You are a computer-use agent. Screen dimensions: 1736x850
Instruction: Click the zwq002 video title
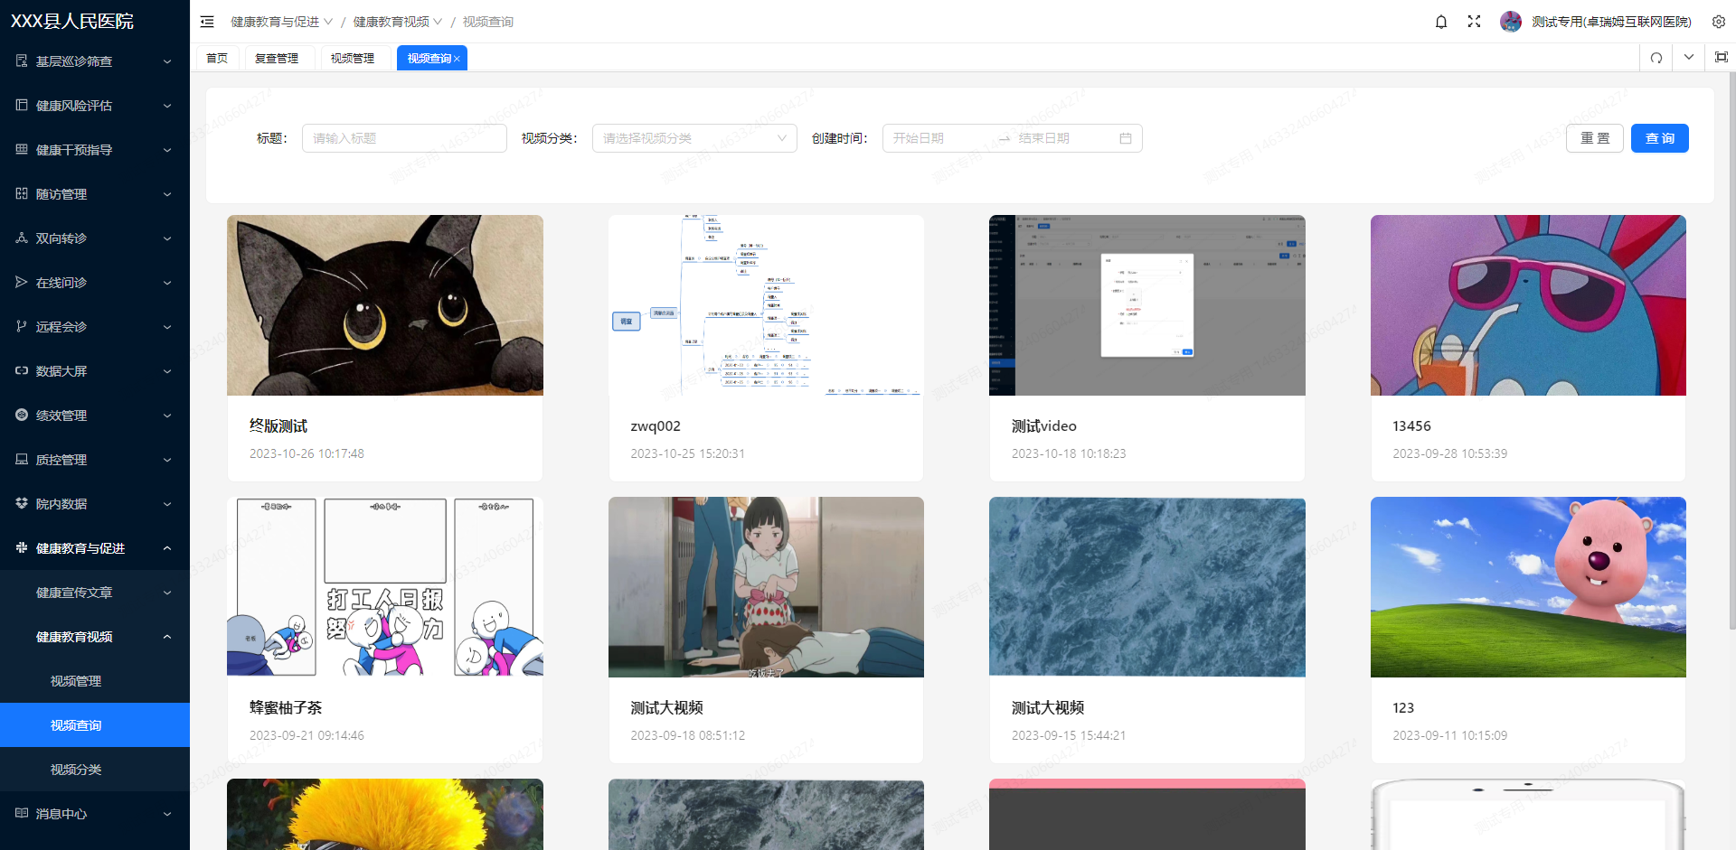click(x=656, y=426)
